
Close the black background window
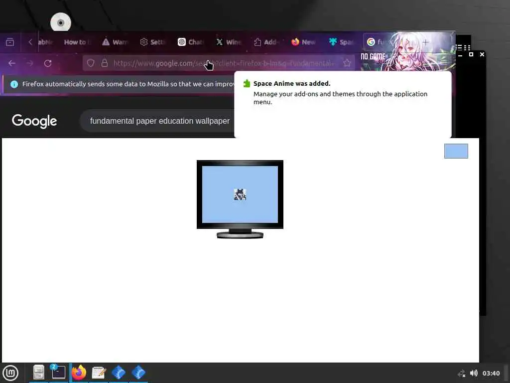[482, 54]
